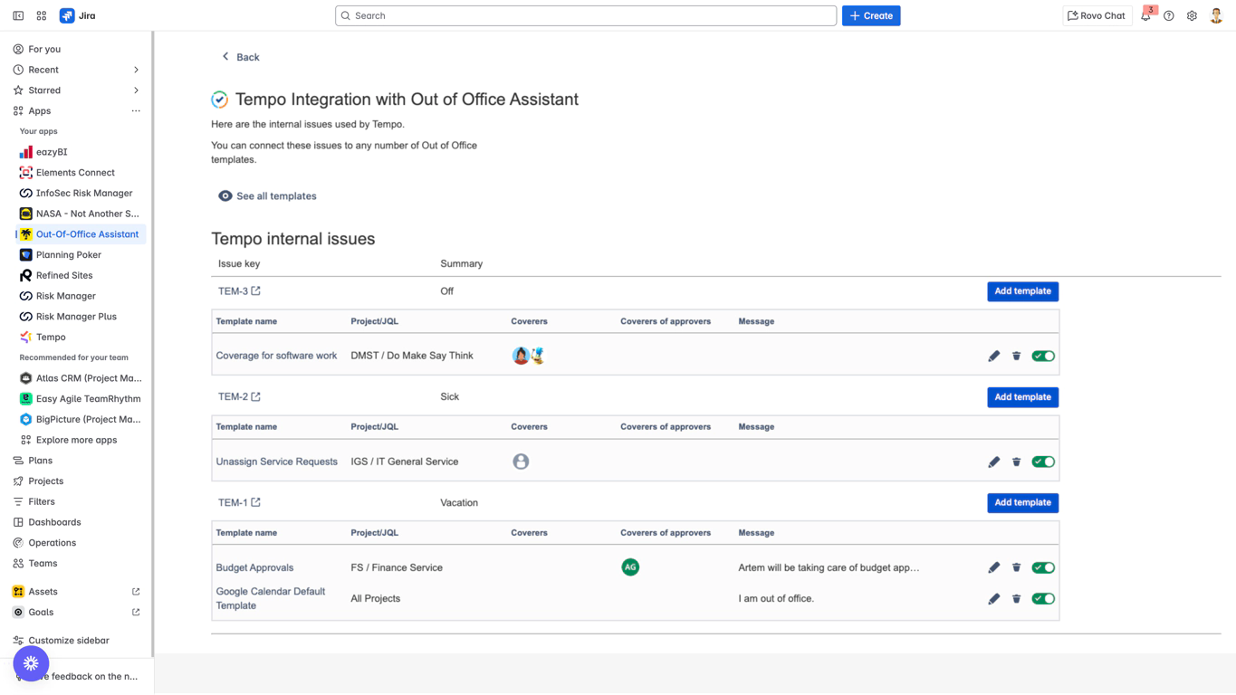This screenshot has width=1236, height=695.
Task: Click the Search input field
Action: (x=586, y=15)
